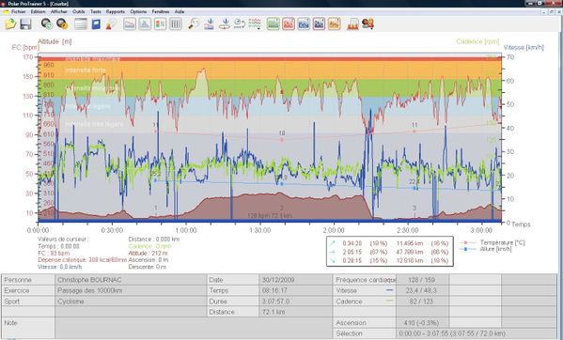This screenshot has width=563, height=340.
Task: Click the date value '30/12/2009'
Action: [278, 280]
